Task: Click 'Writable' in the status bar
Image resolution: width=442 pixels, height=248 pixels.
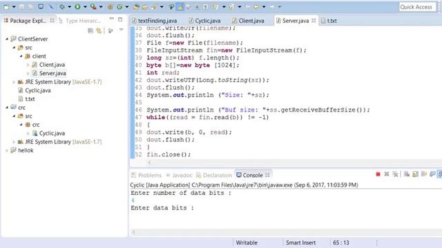Action: click(247, 242)
